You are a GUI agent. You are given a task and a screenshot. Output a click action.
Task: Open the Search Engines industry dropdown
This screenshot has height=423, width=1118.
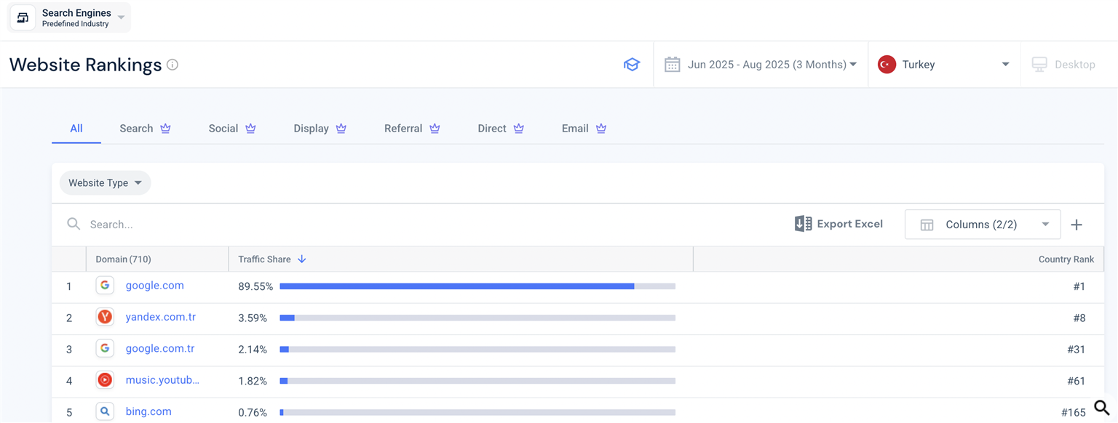(x=121, y=17)
